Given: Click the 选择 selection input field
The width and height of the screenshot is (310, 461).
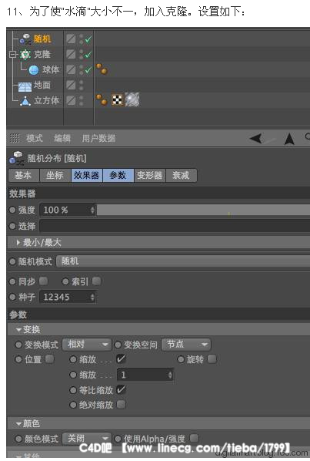Looking at the screenshot, I should point(175,226).
